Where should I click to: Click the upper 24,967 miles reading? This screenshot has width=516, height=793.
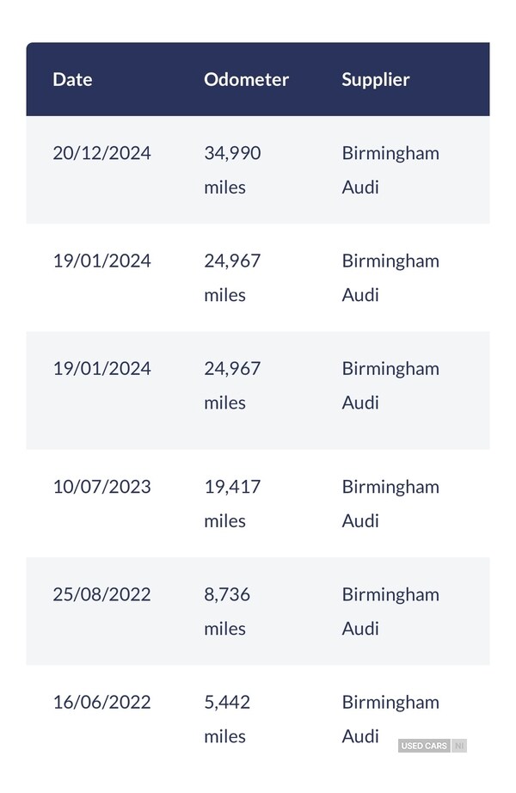232,277
